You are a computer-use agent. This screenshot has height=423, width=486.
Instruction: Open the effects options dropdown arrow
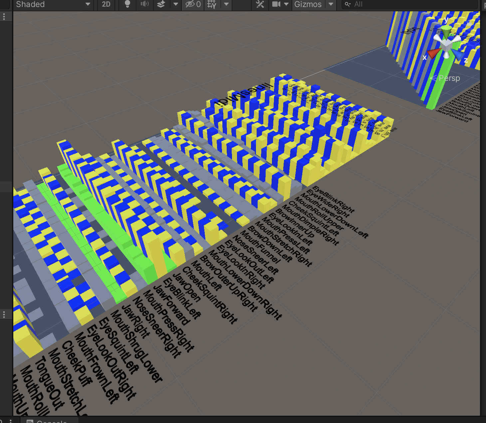coord(175,4)
